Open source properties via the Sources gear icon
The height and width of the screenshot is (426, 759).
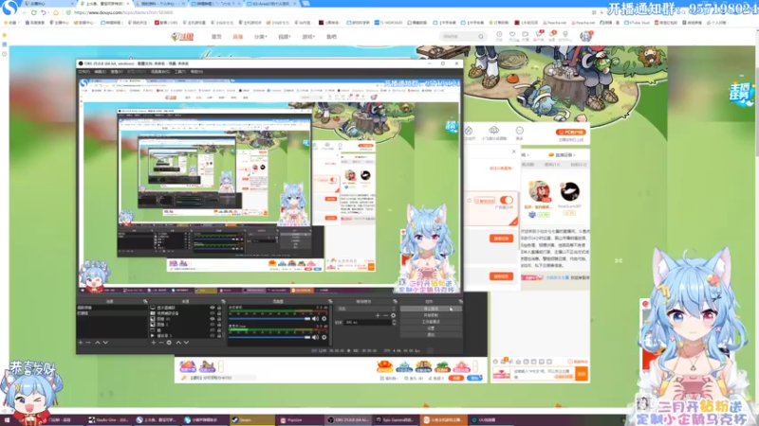click(169, 343)
